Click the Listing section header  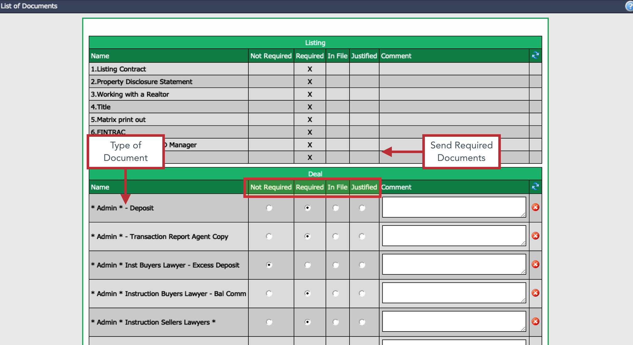coord(315,43)
